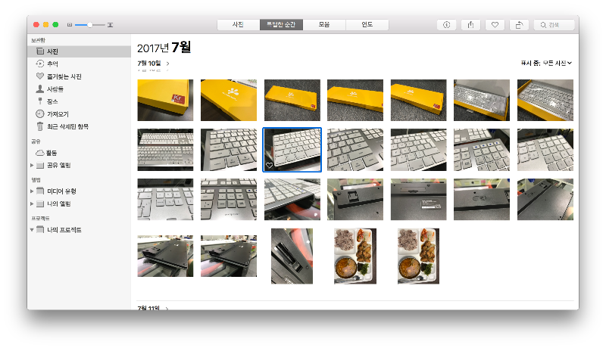Open 최근 삭제된 항목 in sidebar

point(80,126)
